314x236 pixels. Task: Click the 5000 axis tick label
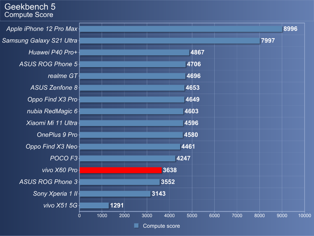[192, 216]
